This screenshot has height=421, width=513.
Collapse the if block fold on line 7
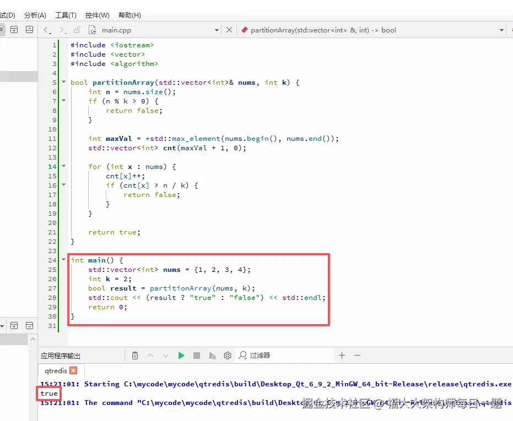pos(64,100)
